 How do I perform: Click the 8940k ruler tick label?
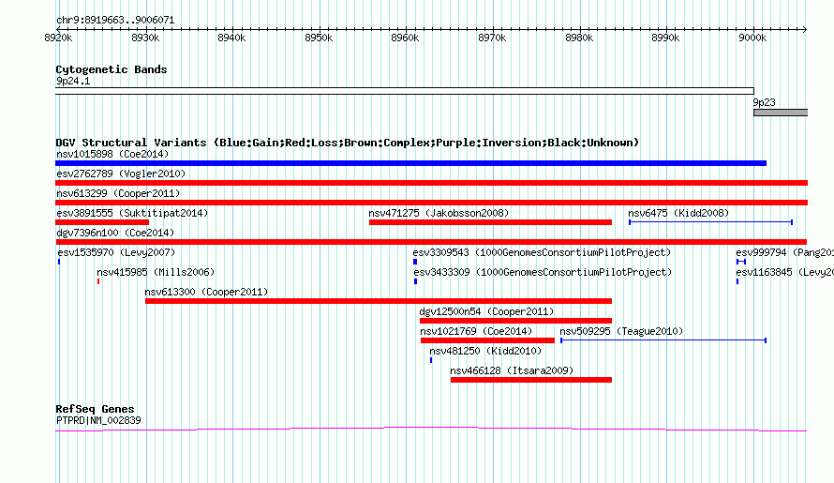tap(231, 38)
